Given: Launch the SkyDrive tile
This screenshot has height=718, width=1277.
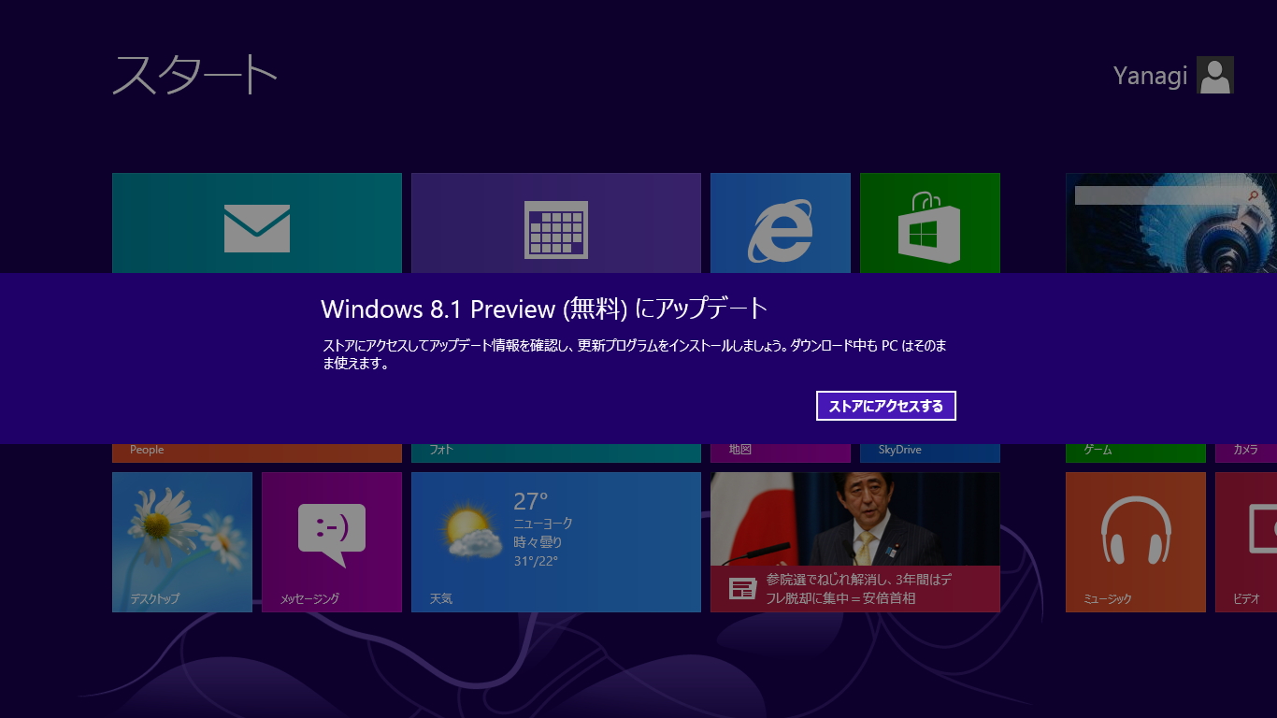Looking at the screenshot, I should point(929,450).
